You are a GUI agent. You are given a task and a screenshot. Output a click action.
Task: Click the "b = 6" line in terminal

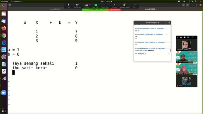coord(13,54)
